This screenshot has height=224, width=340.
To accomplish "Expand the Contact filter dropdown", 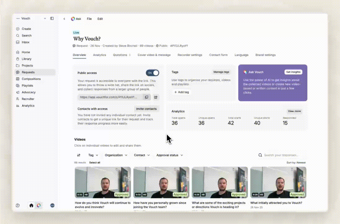I will click(142, 155).
